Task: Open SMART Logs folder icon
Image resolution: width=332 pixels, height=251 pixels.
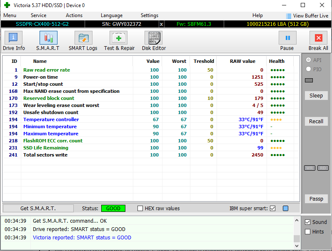Action: (83, 38)
